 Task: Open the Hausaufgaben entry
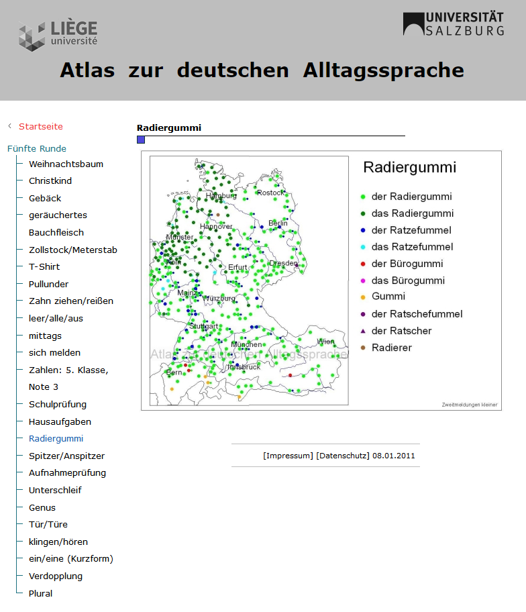[x=60, y=421]
